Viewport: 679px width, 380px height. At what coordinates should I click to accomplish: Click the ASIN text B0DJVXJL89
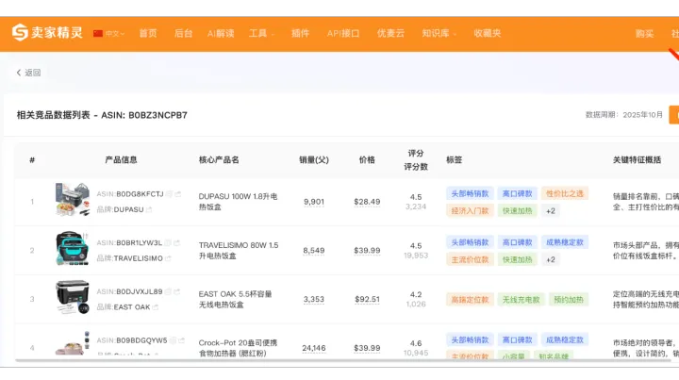coord(140,291)
